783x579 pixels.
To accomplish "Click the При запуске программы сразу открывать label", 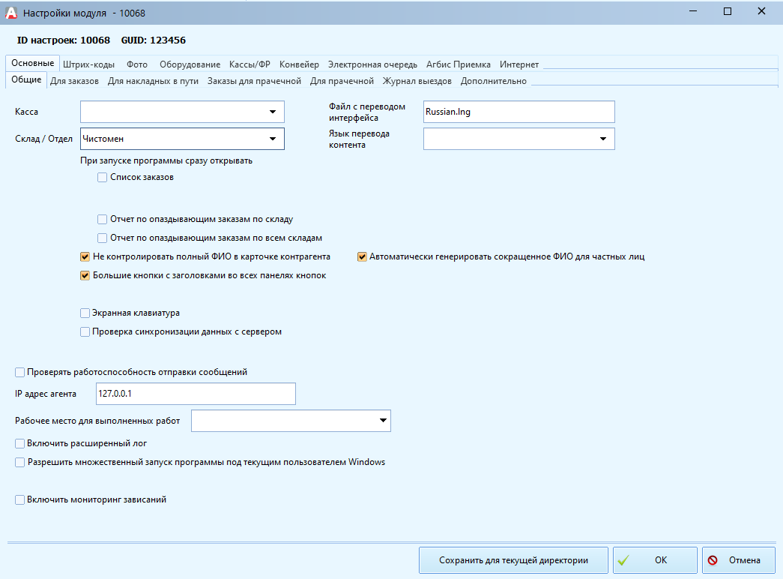I will tap(166, 160).
